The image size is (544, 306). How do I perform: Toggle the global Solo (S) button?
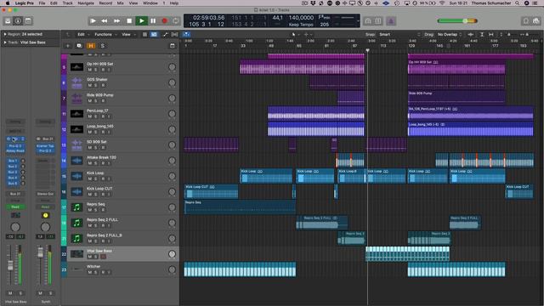102,46
